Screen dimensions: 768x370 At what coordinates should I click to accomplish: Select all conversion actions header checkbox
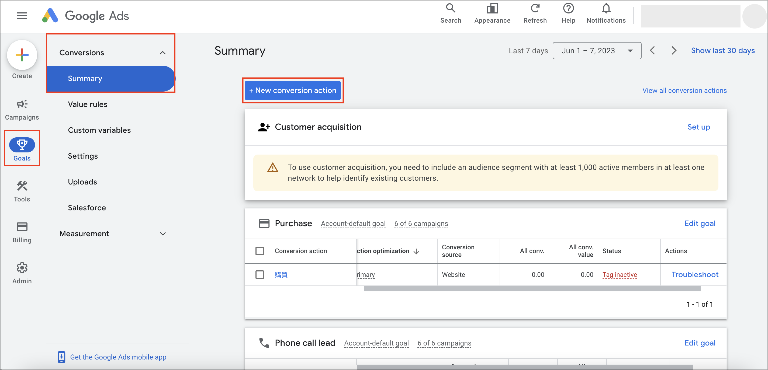point(260,251)
